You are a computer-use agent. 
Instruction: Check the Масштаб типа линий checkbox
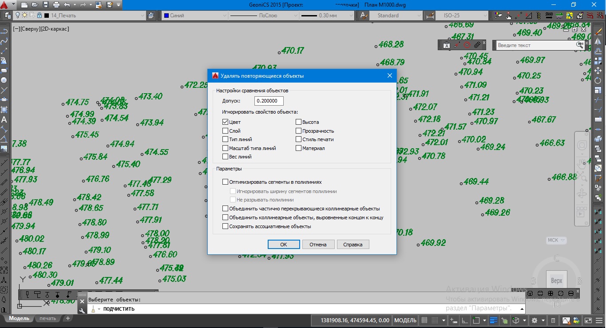tap(225, 148)
